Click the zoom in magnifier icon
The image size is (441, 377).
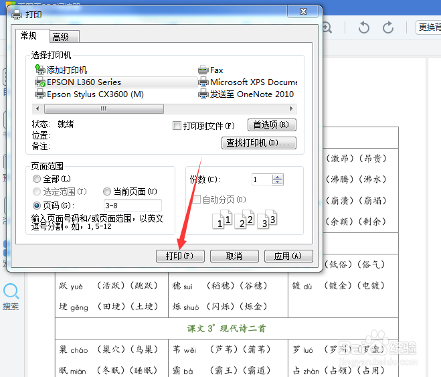[x=327, y=27]
